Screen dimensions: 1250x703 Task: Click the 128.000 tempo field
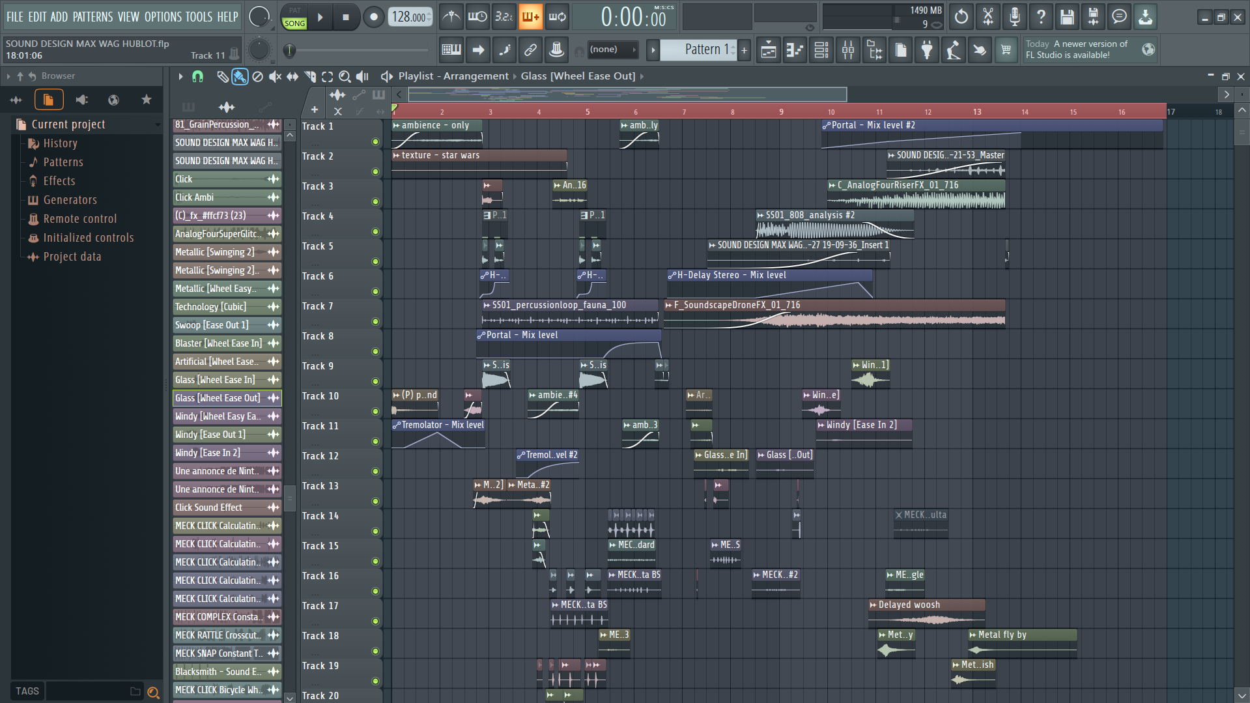click(410, 18)
